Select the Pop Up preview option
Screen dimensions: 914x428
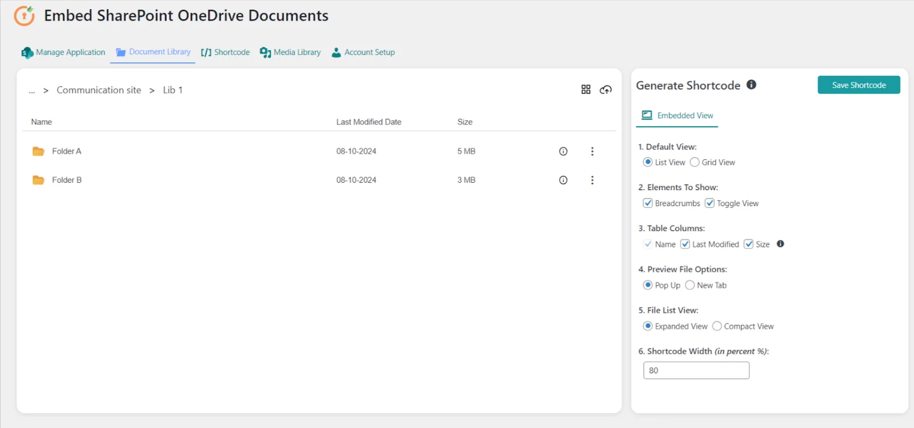point(648,285)
